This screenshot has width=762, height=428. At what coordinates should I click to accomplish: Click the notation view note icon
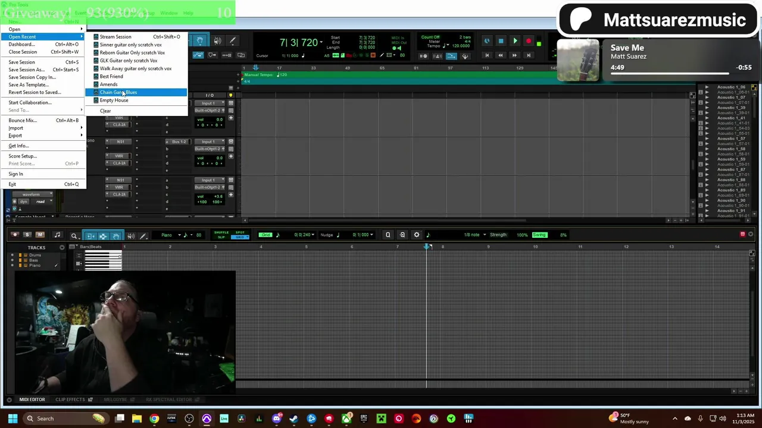pos(57,235)
